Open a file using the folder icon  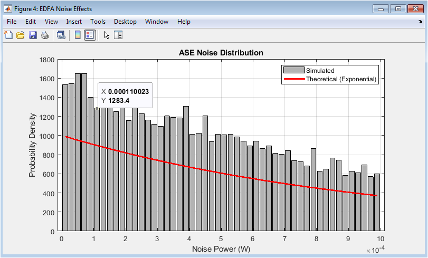tap(21, 35)
